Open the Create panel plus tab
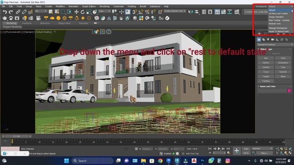This screenshot has width=294, height=165. 259,33
